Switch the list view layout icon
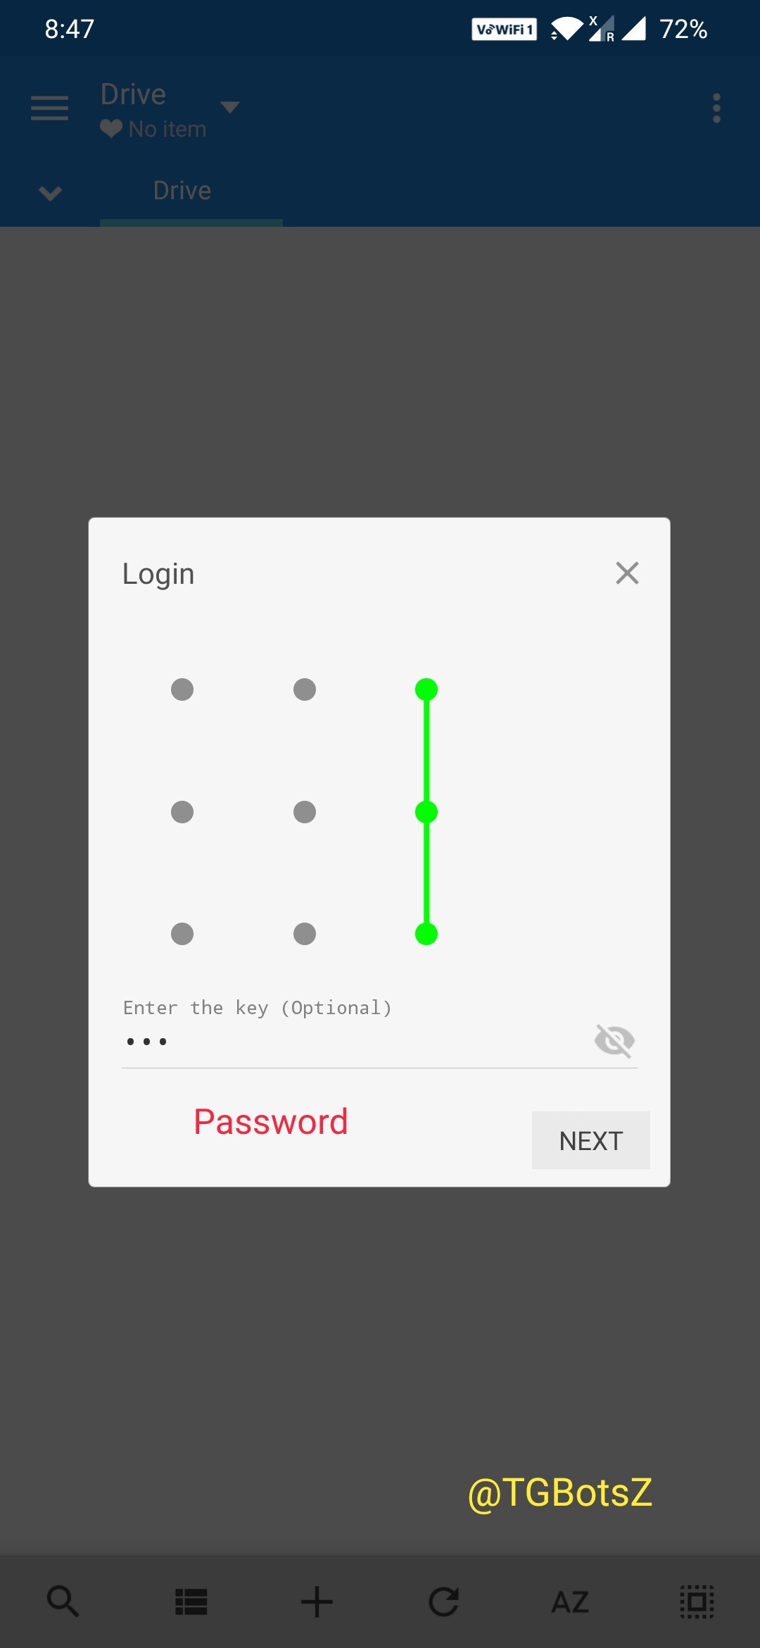Screen dimensions: 760x1648 191,1602
